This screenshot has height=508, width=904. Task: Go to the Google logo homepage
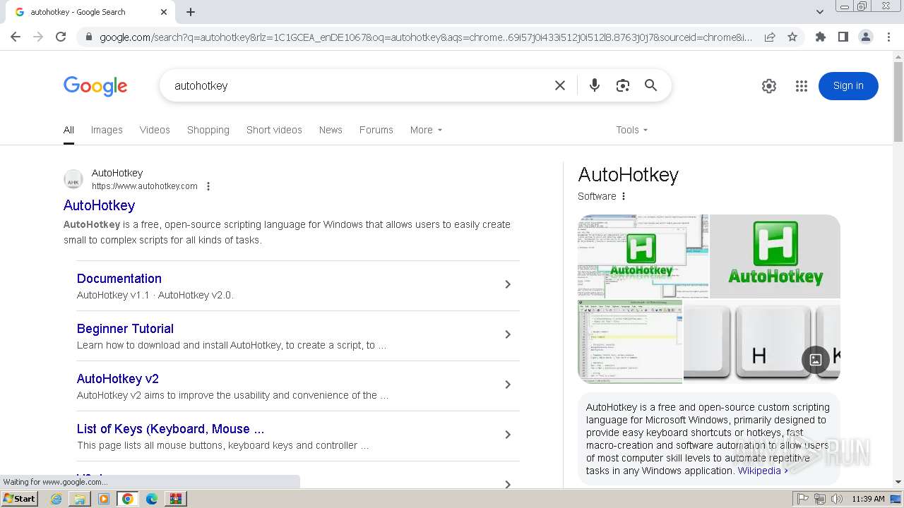coord(95,86)
